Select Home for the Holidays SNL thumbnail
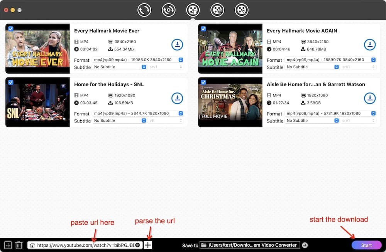386x252 pixels. 37,102
